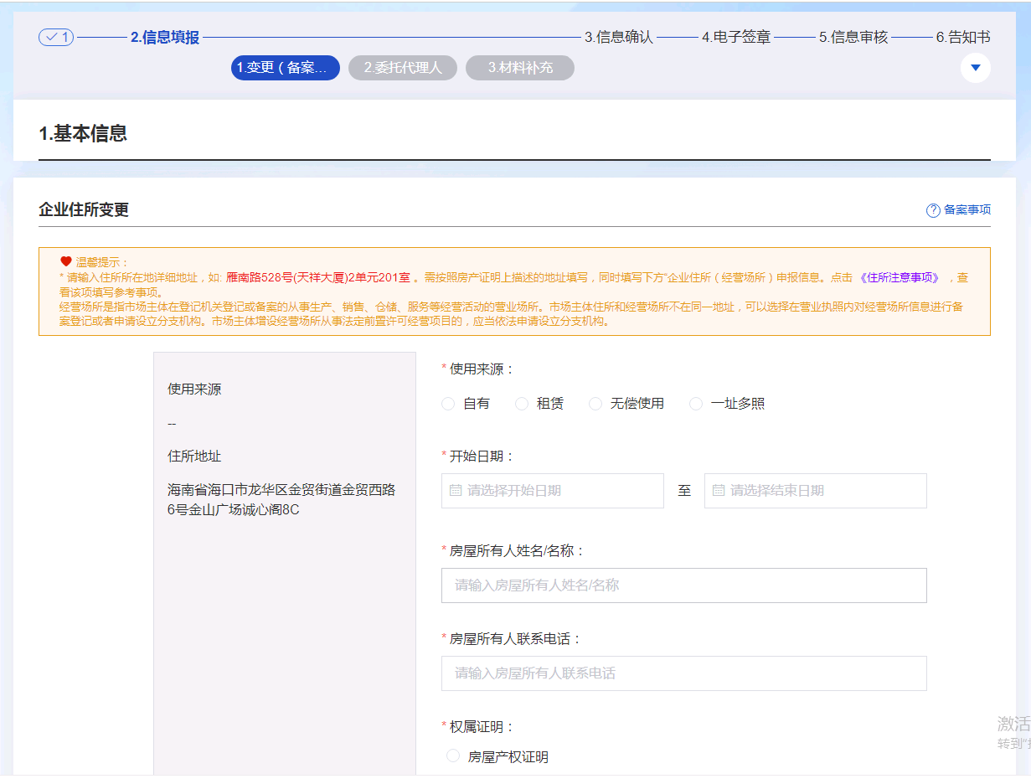1031x784 pixels.
Task: Select the 租赁 radio button
Action: [x=522, y=404]
